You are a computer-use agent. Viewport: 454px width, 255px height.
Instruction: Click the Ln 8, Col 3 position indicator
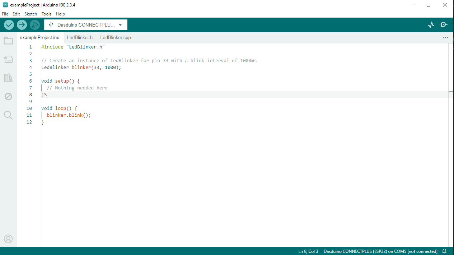[308, 251]
